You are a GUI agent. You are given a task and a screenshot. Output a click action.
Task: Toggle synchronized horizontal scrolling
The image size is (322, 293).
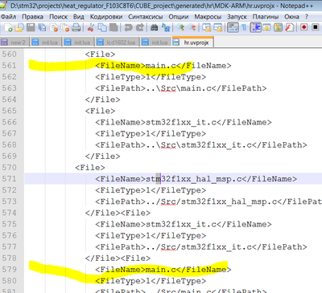[x=217, y=27]
